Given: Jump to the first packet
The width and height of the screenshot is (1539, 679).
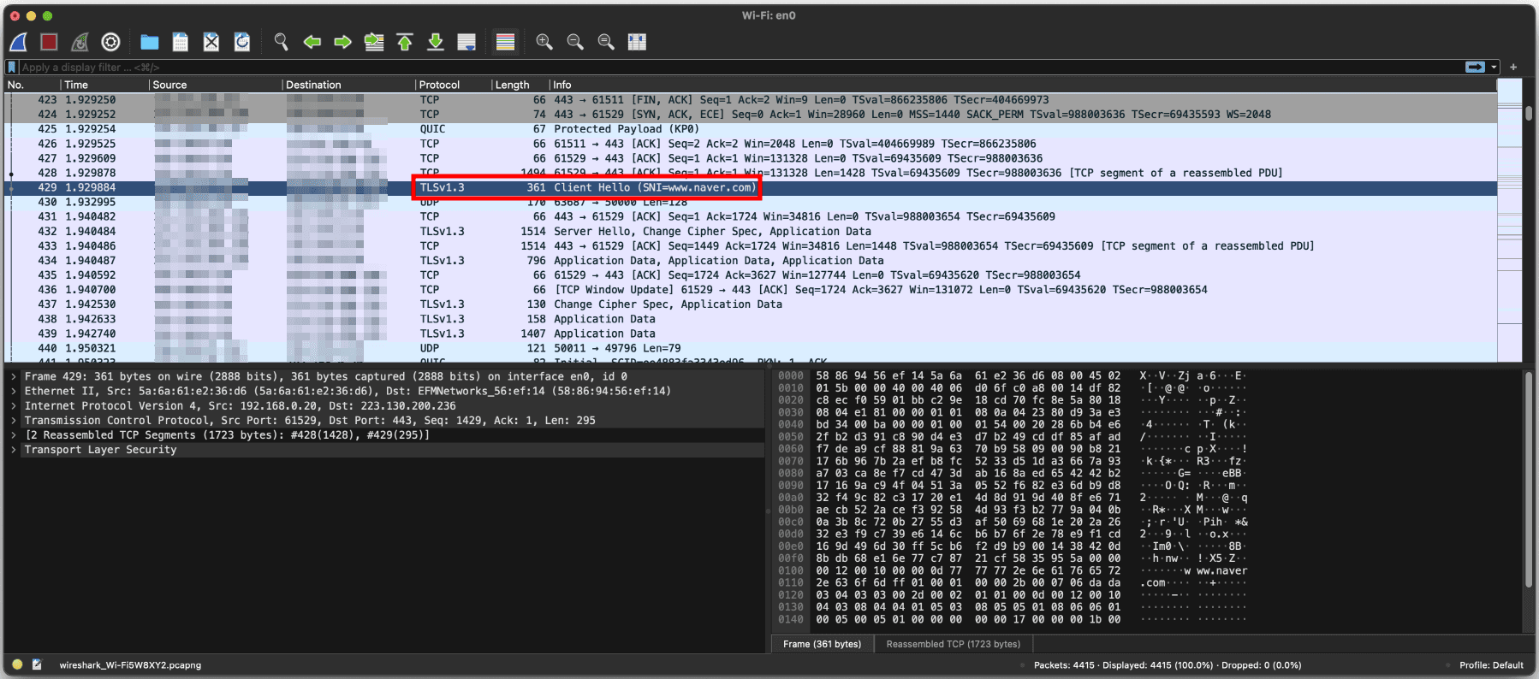Looking at the screenshot, I should pos(405,42).
